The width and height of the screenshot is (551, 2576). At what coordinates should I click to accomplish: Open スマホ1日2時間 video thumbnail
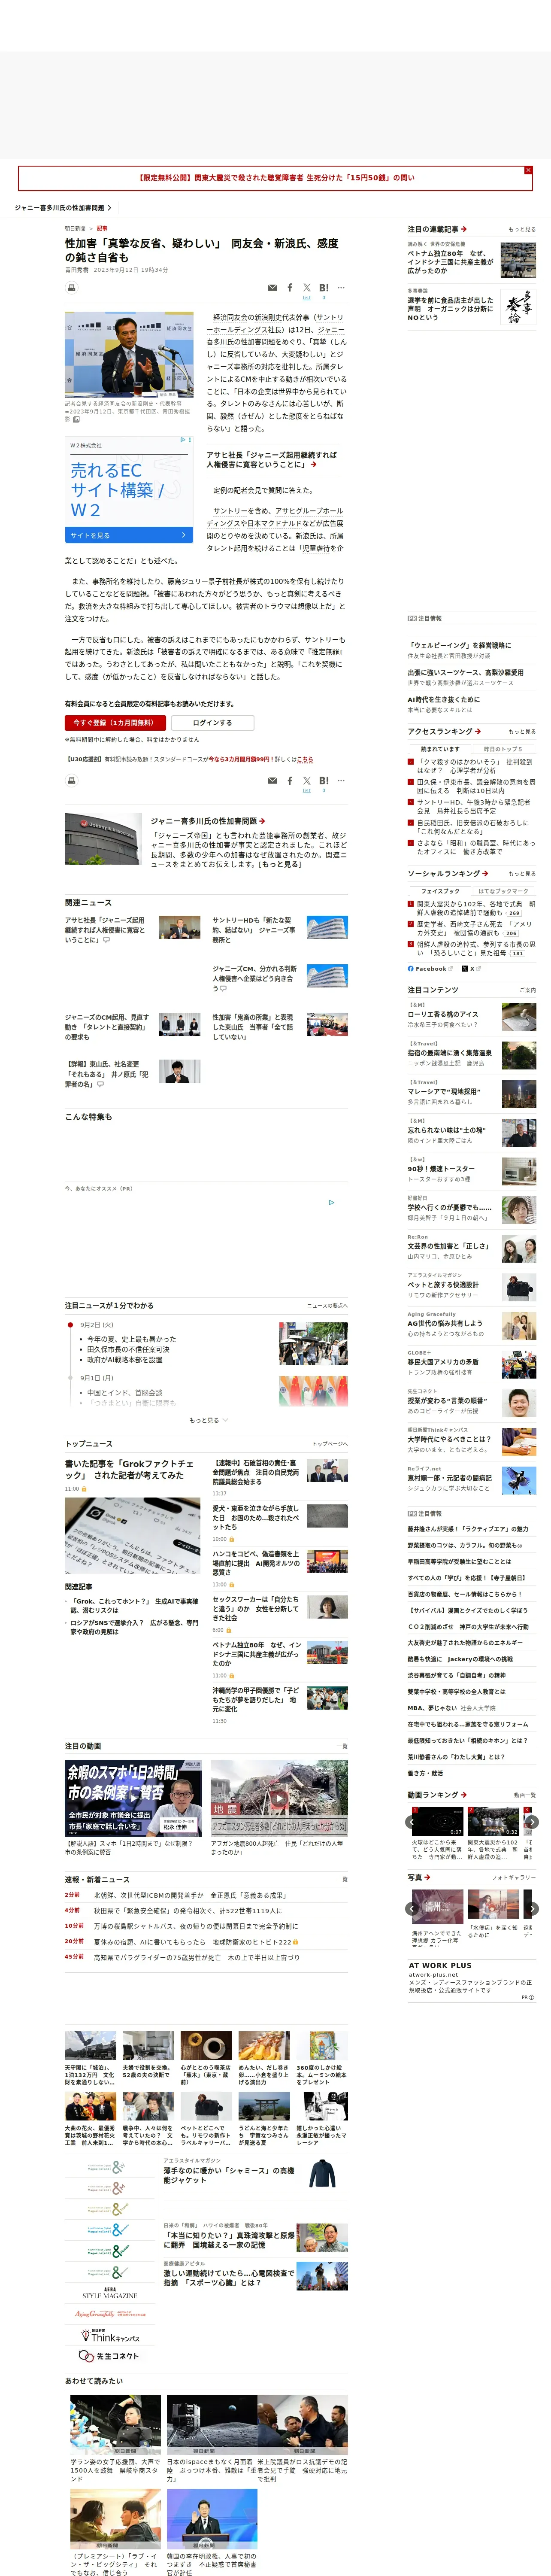(133, 1798)
